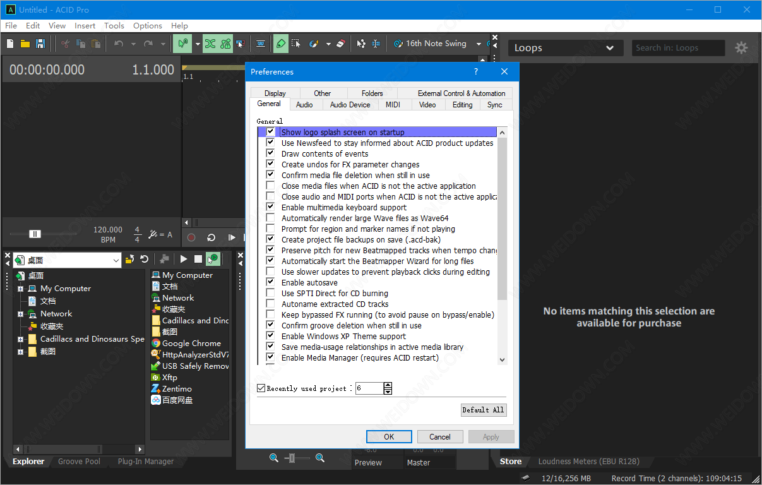Click the timeline zoom slider handle
The image size is (762, 485).
[290, 458]
